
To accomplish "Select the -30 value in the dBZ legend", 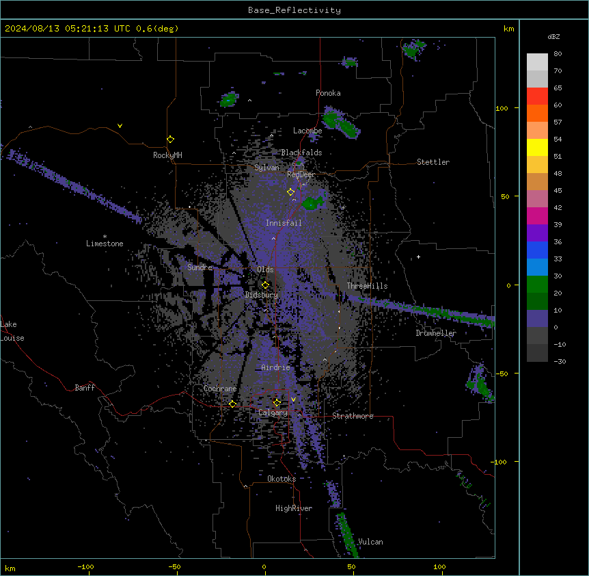I will 560,362.
